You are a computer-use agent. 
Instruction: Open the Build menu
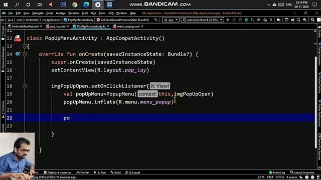pyautogui.click(x=85, y=13)
